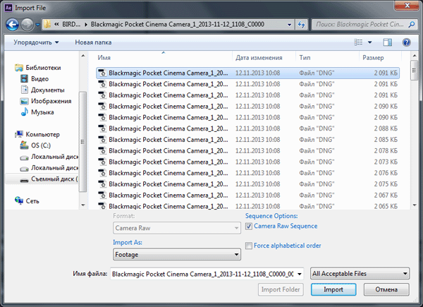Screen dimensions: 423x307
Task: Select the DNG file sized 2 076 КБ
Action: tap(247, 173)
